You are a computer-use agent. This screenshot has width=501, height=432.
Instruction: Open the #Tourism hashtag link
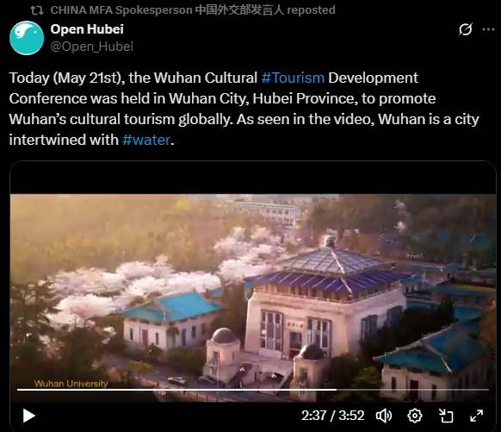pyautogui.click(x=293, y=78)
